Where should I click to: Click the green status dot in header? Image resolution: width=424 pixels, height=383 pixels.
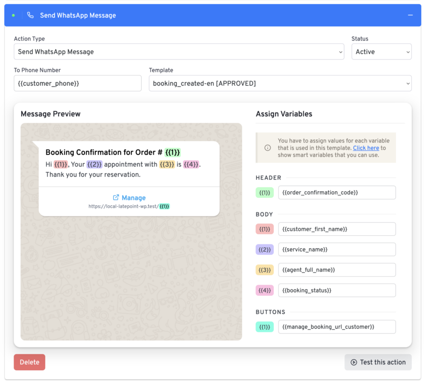14,15
